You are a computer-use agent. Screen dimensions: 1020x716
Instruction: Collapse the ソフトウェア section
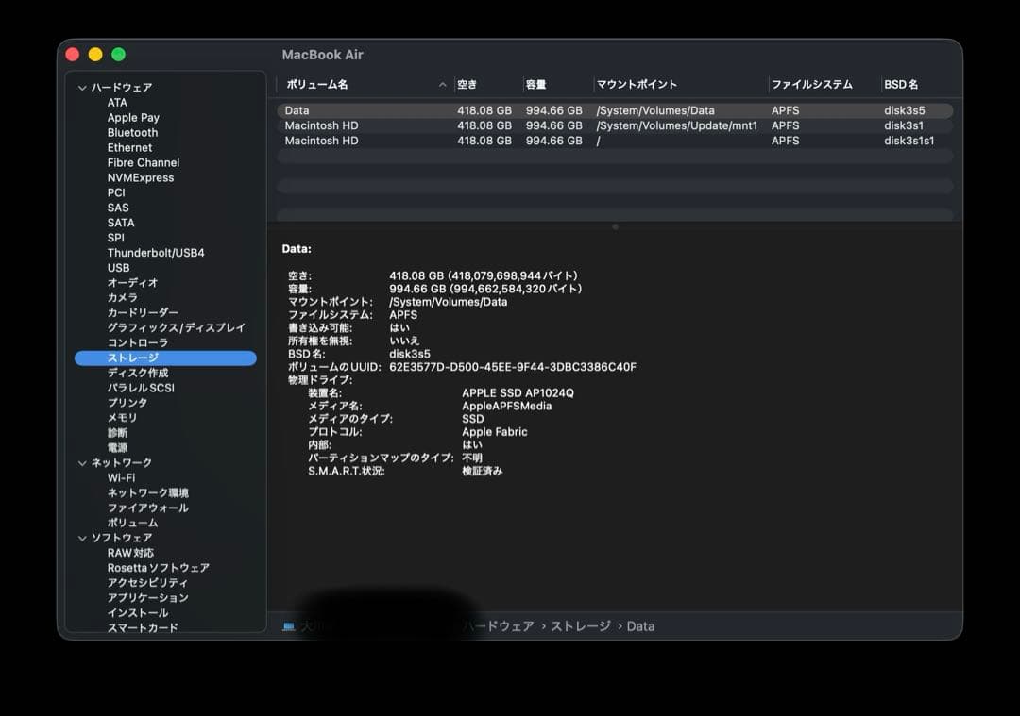pyautogui.click(x=82, y=538)
